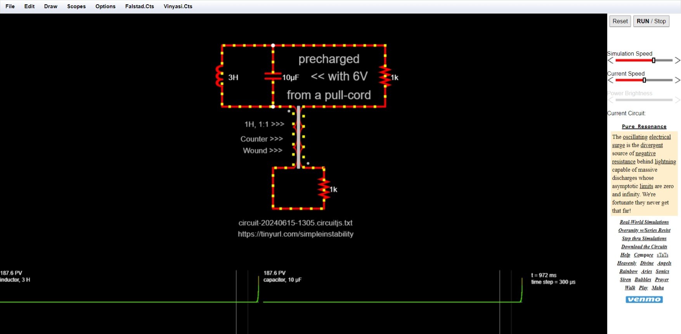The width and height of the screenshot is (681, 334).
Task: Select the top 1k resistor
Action: [385, 76]
